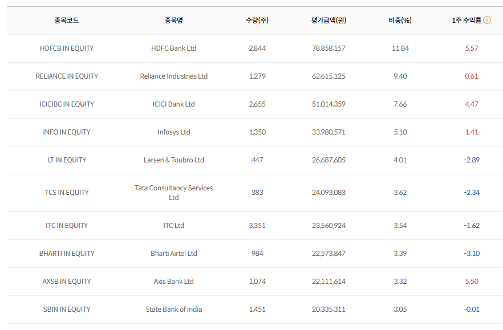Click valuation amount 62,615,125

(x=329, y=76)
